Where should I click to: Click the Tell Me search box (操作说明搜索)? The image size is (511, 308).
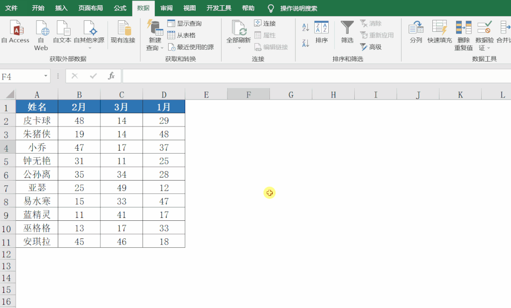299,8
